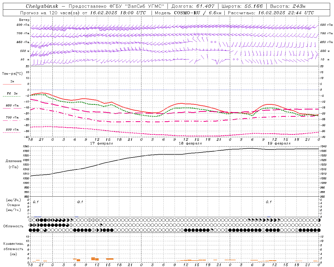This screenshot has height=267, width=334.
Task: Click the '19 февраля' date label
Action: [x=279, y=143]
